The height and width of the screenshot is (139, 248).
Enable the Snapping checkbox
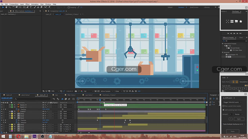point(69,7)
